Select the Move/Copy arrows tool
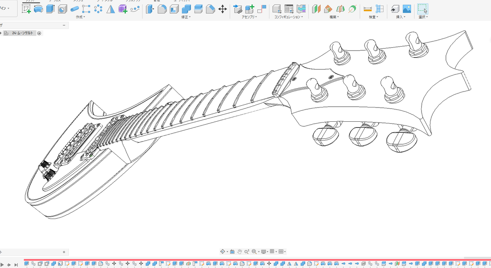The width and height of the screenshot is (491, 268). (x=222, y=9)
